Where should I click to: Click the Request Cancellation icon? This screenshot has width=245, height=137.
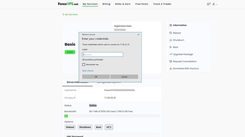[171, 61]
